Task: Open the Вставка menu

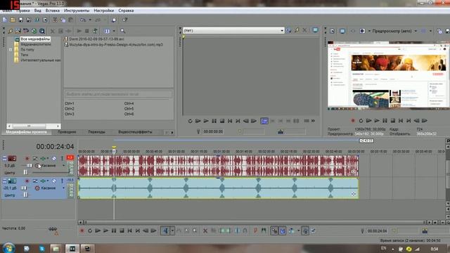Action: pos(53,11)
